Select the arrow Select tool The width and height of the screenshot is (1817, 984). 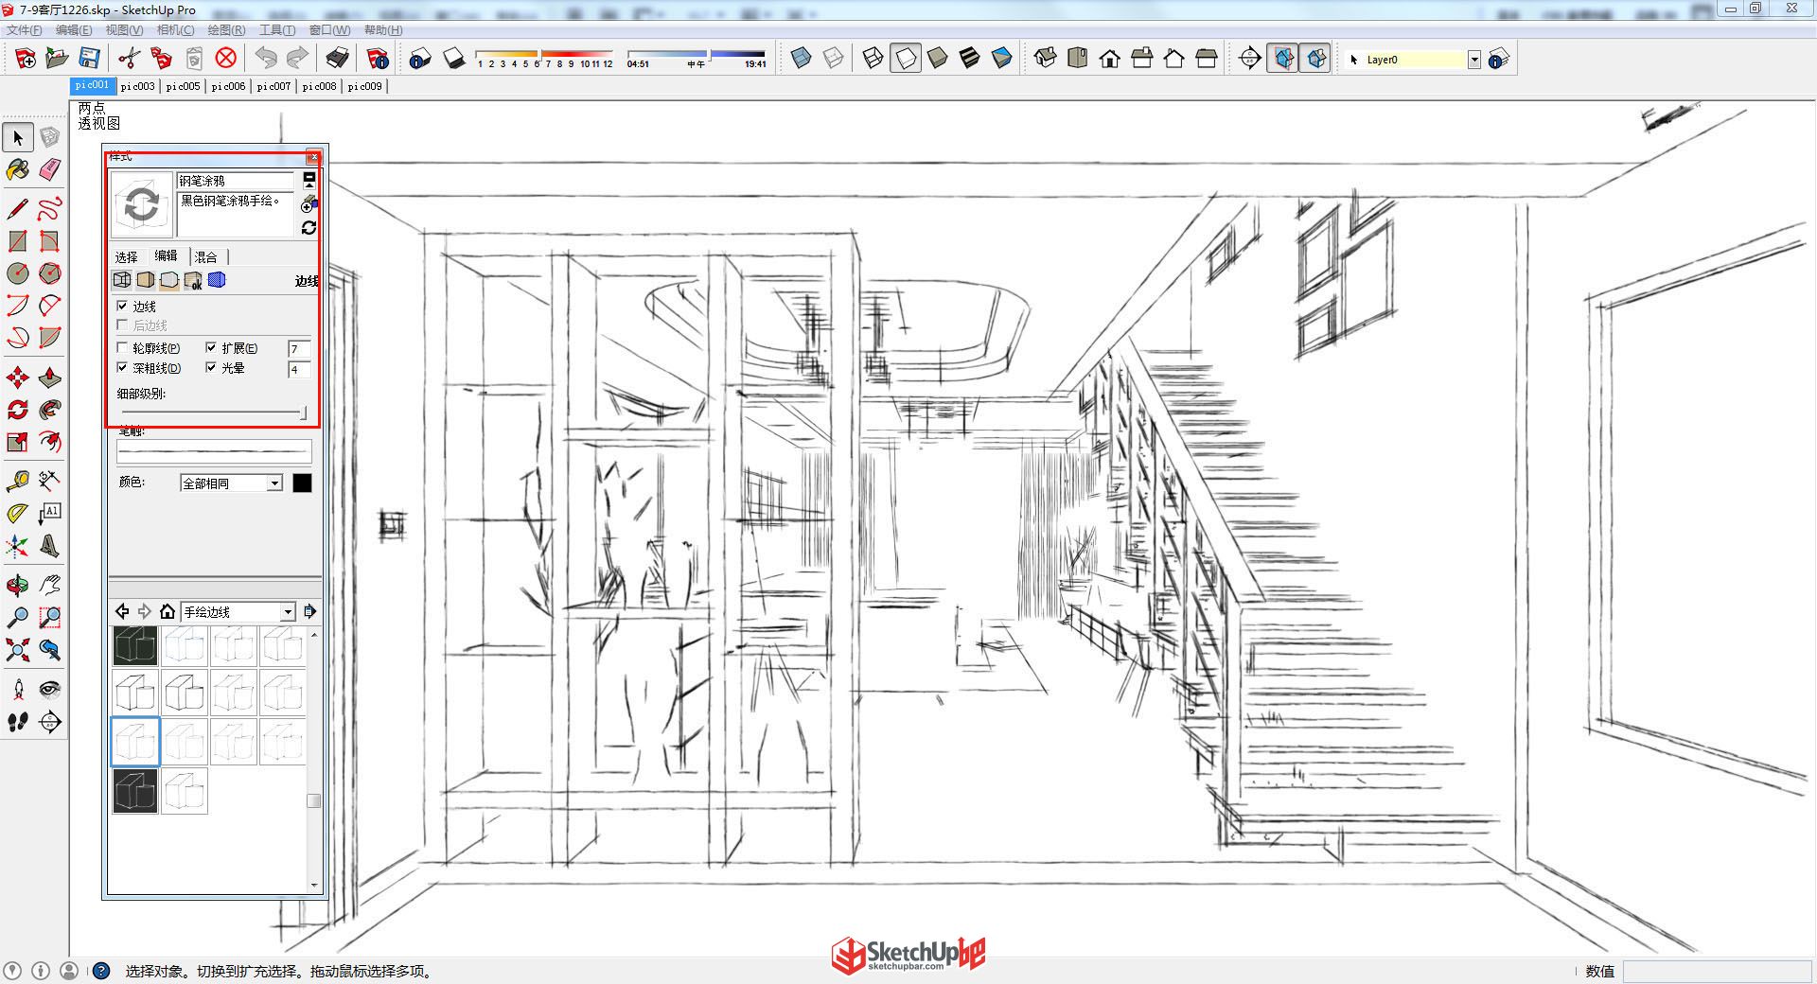coord(18,137)
